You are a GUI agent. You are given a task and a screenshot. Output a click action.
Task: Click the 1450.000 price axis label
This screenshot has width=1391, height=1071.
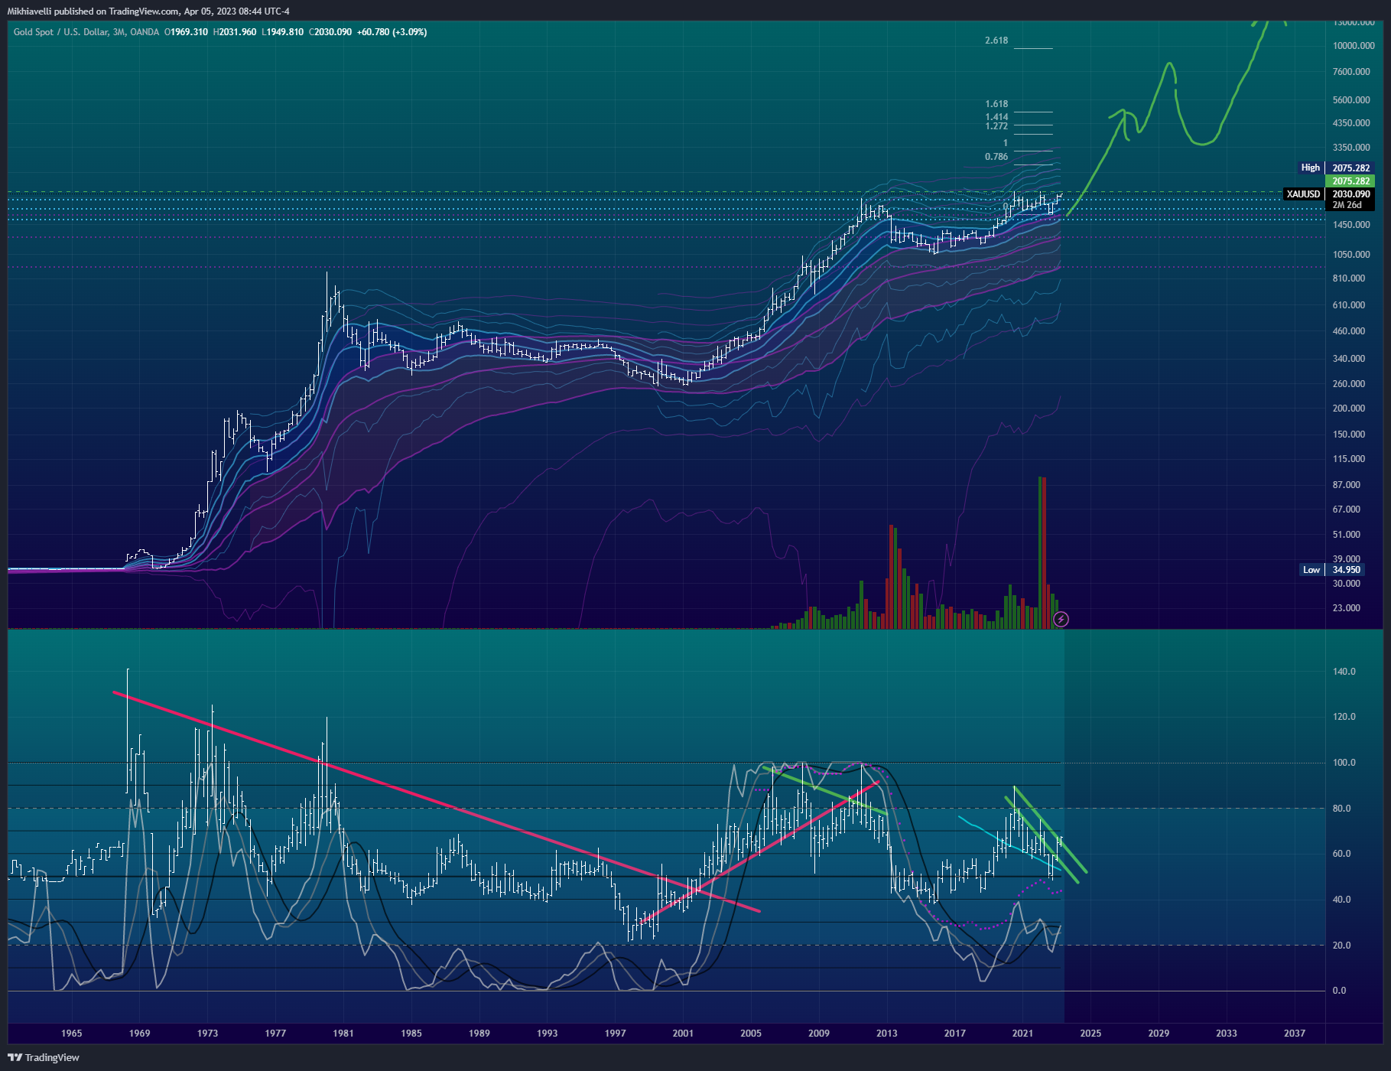point(1351,225)
